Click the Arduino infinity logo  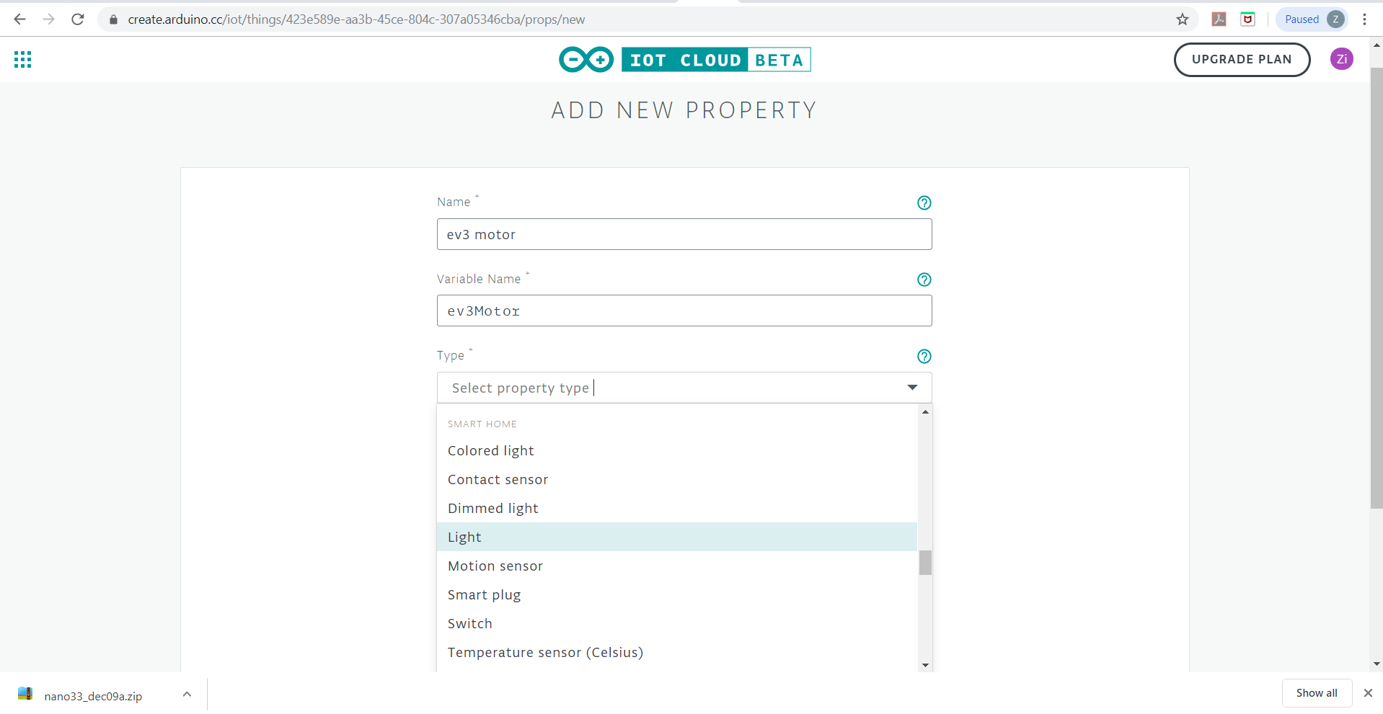click(x=586, y=60)
